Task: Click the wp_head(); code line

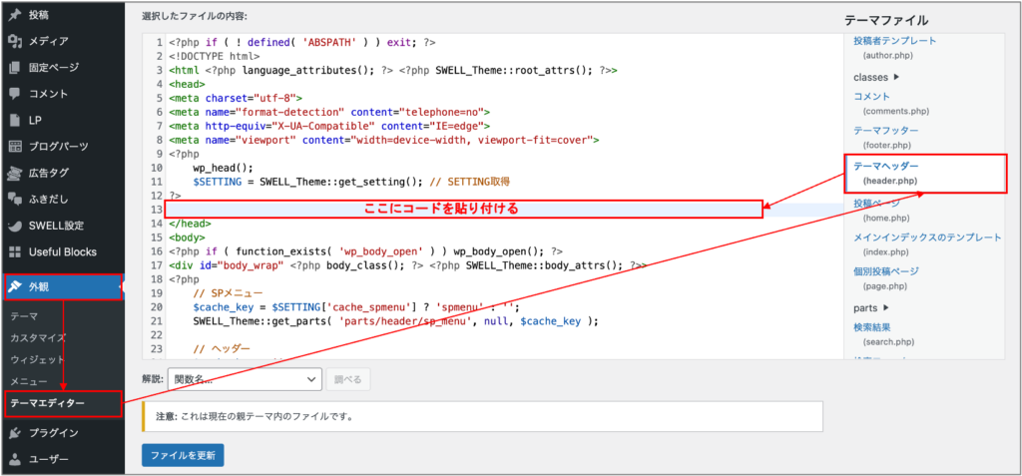Action: (223, 167)
